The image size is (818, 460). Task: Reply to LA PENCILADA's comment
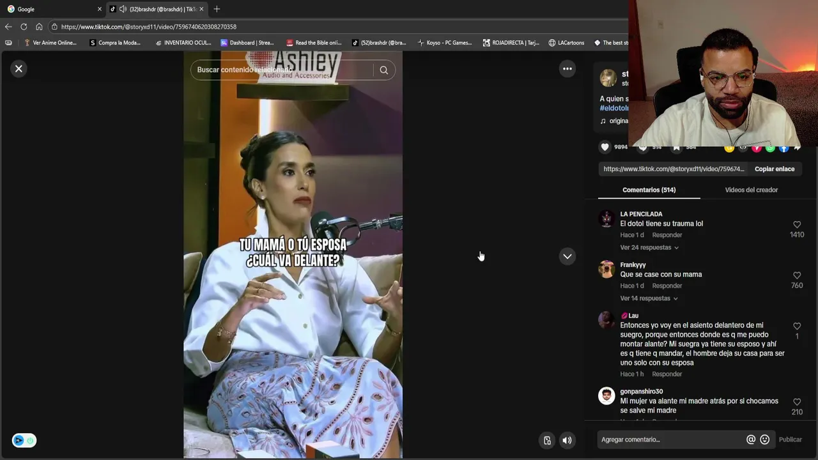tap(667, 235)
